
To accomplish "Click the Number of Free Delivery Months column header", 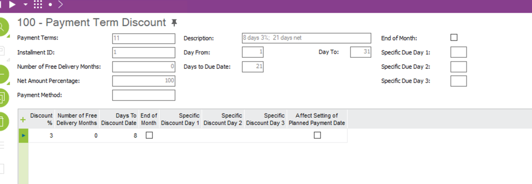I will tap(77, 119).
